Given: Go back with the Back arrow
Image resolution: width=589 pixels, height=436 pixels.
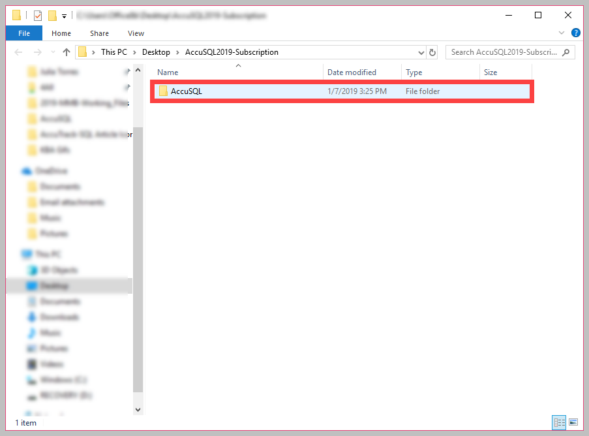Looking at the screenshot, I should (x=18, y=52).
